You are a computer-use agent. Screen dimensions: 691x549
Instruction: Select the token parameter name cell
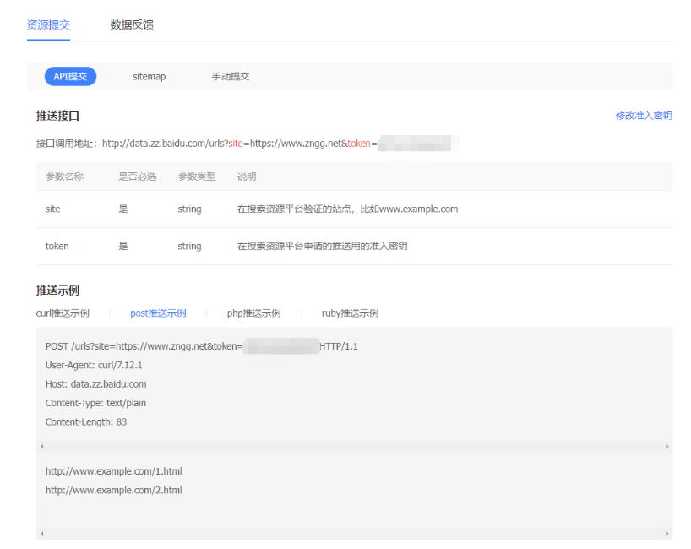pos(57,247)
